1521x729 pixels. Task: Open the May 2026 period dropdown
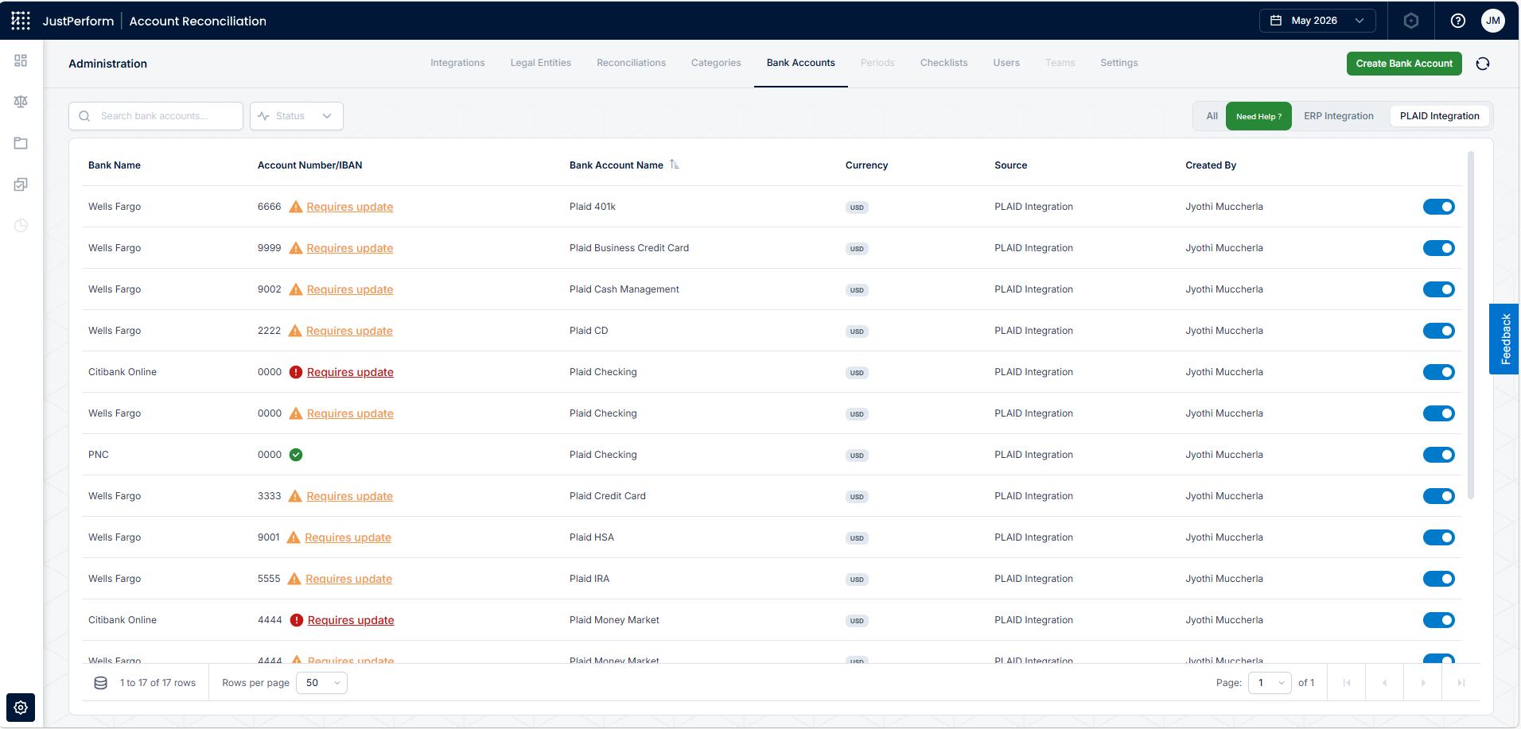click(x=1317, y=21)
